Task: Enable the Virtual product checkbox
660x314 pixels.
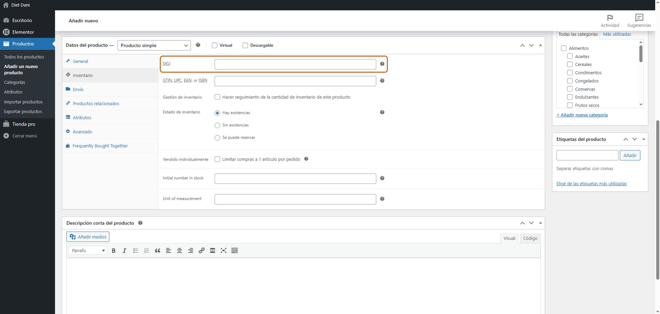Action: point(214,45)
